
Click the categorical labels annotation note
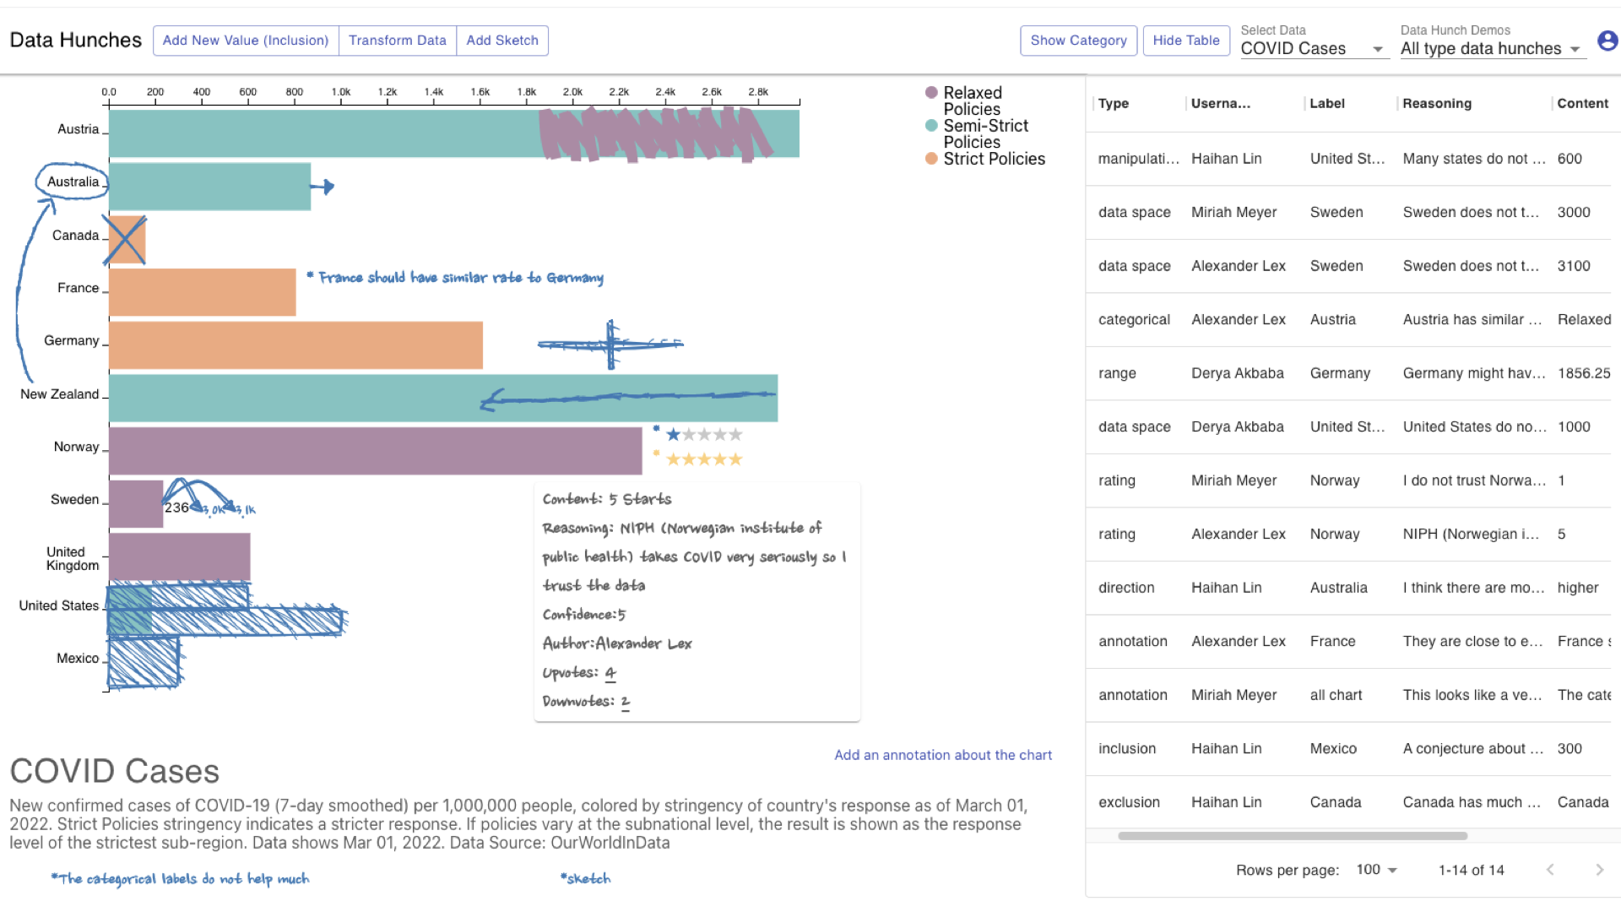coord(180,879)
